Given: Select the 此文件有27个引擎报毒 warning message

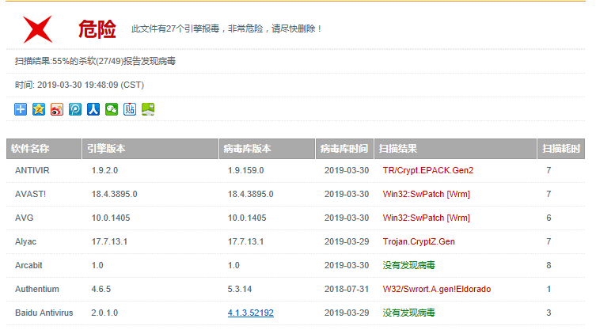Looking at the screenshot, I should click(226, 29).
